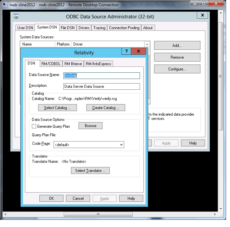Minimize the Remote Desktop Connection window
The image size is (230, 227).
click(x=195, y=3)
